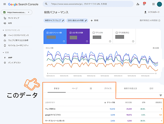
Task: Switch to the ページ tab
Action: coord(75,88)
